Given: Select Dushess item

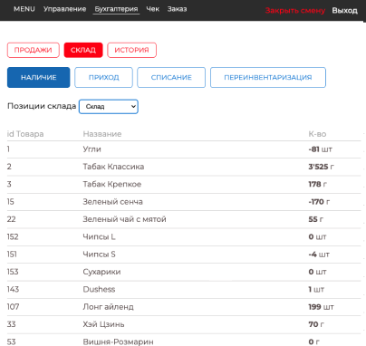Looking at the screenshot, I should [x=99, y=289].
